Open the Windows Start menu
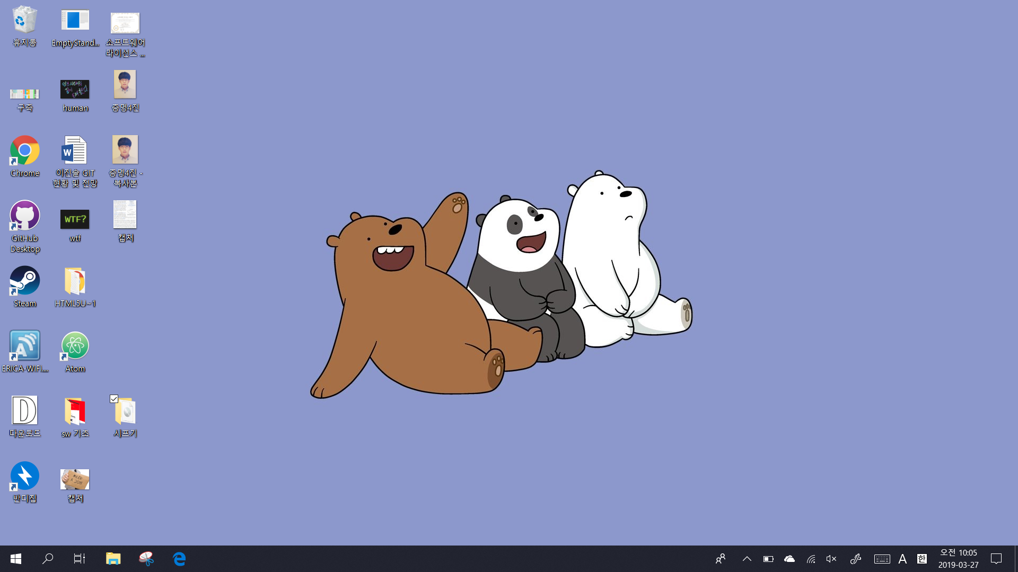 pos(16,559)
